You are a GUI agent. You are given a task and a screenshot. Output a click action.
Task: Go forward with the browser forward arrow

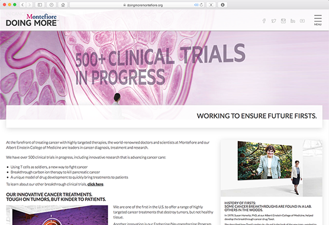[30, 5]
